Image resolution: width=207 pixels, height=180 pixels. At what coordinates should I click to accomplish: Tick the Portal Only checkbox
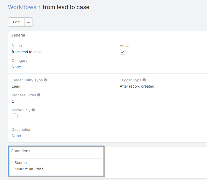click(x=15, y=116)
